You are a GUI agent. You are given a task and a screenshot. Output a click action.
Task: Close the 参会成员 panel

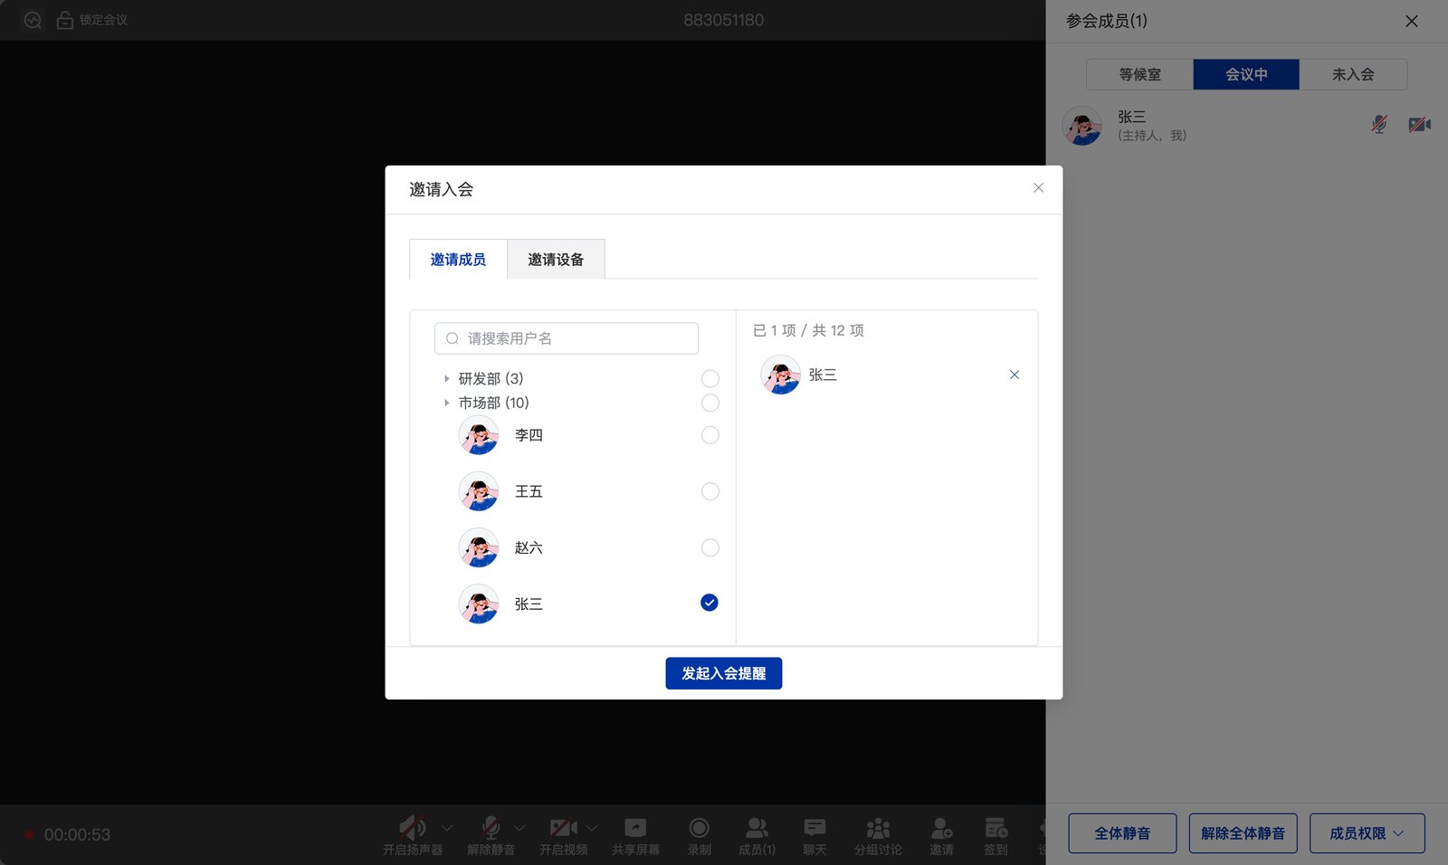1412,21
